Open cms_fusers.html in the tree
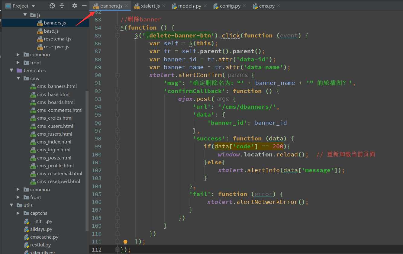This screenshot has height=254, width=403. click(55, 134)
